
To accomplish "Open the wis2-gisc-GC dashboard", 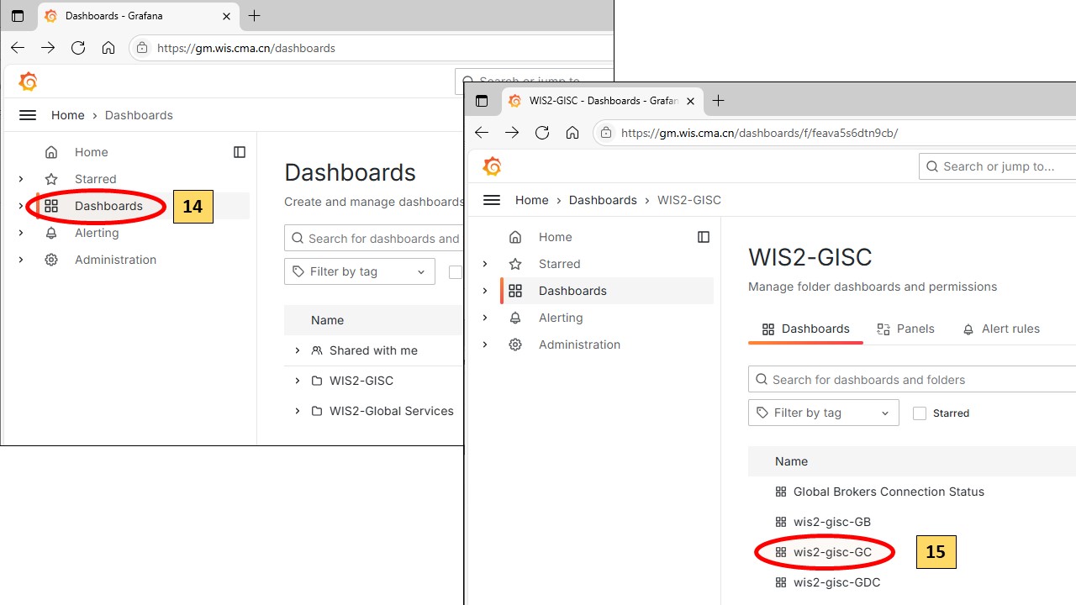I will [832, 552].
